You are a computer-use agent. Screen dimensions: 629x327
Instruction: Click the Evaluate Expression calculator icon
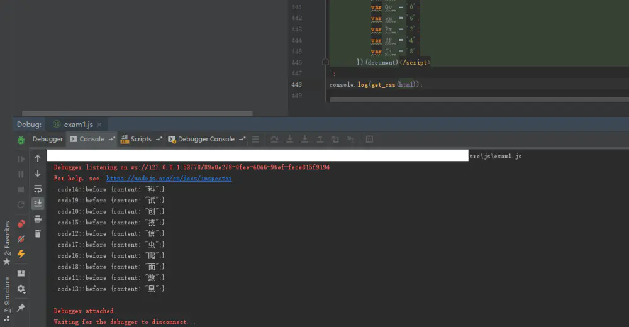[x=369, y=139]
